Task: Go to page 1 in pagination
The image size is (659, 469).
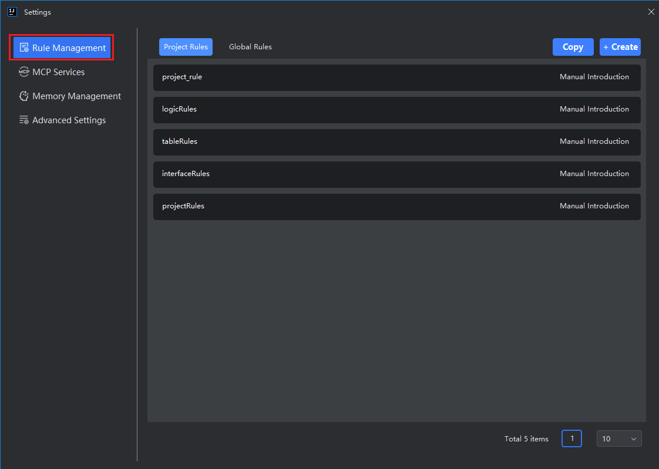Action: pyautogui.click(x=571, y=438)
